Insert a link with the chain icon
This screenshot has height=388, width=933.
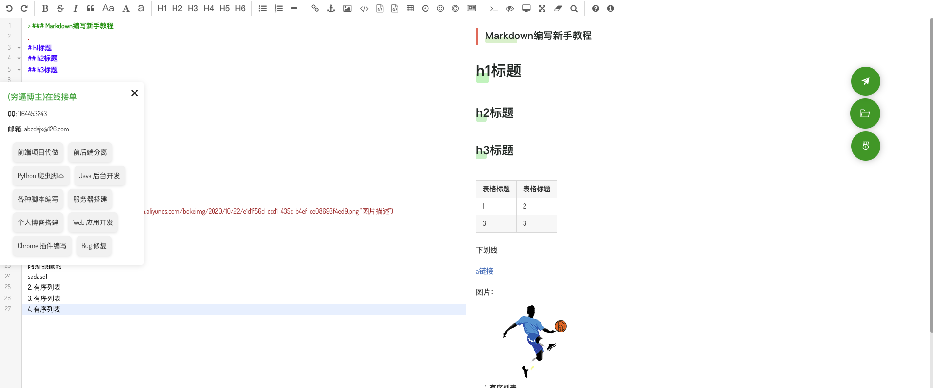pyautogui.click(x=315, y=8)
